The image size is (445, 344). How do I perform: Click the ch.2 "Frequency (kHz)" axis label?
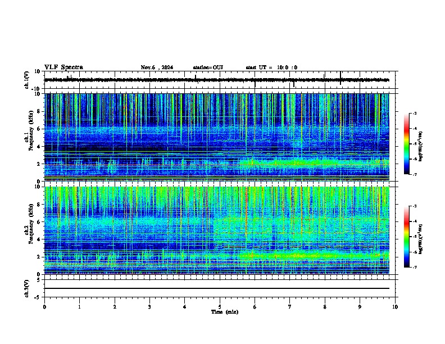[31, 224]
